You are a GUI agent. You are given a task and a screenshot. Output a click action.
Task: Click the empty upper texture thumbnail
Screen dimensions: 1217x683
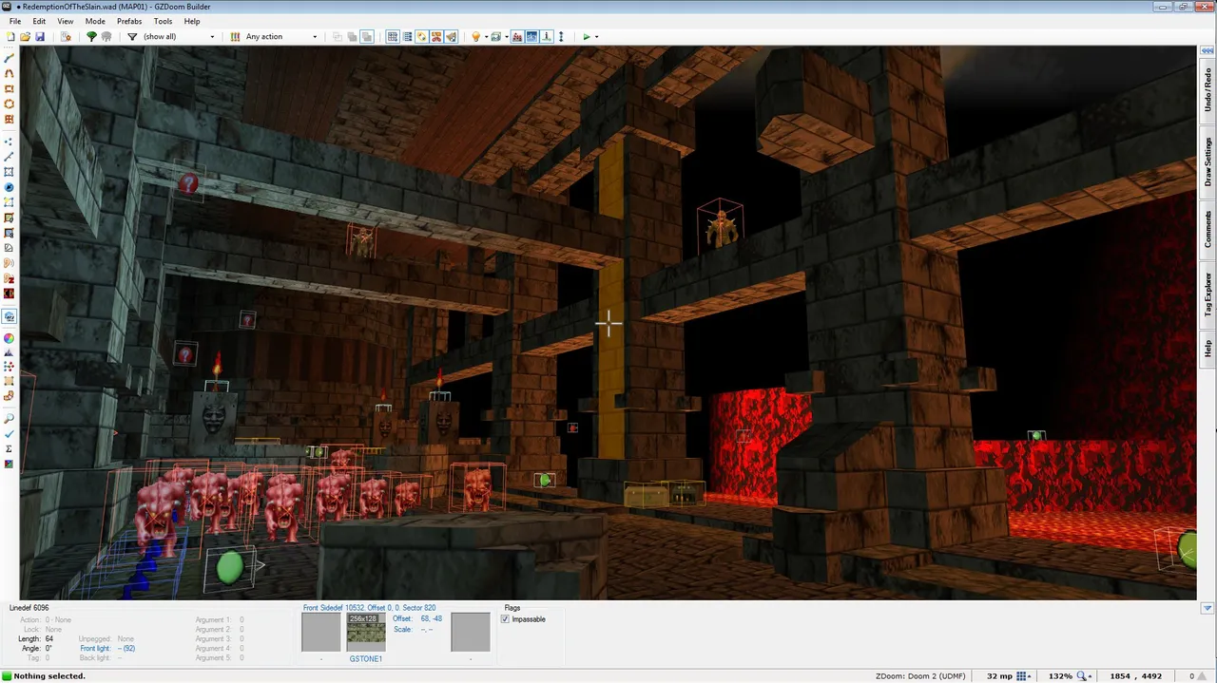[320, 633]
